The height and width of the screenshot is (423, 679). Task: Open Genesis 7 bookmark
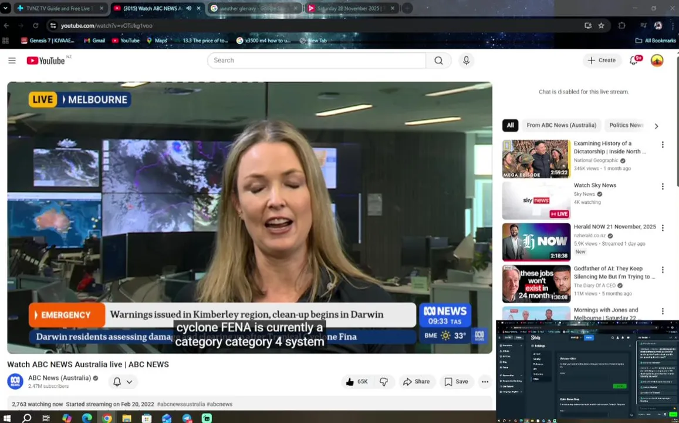coord(48,41)
